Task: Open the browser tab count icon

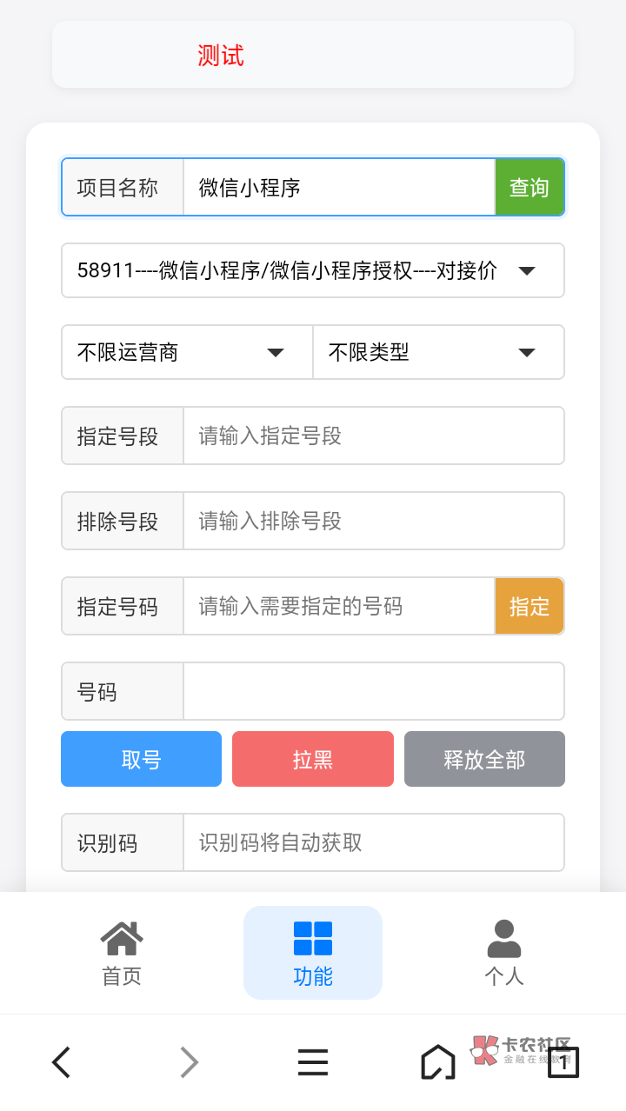Action: 563,1061
